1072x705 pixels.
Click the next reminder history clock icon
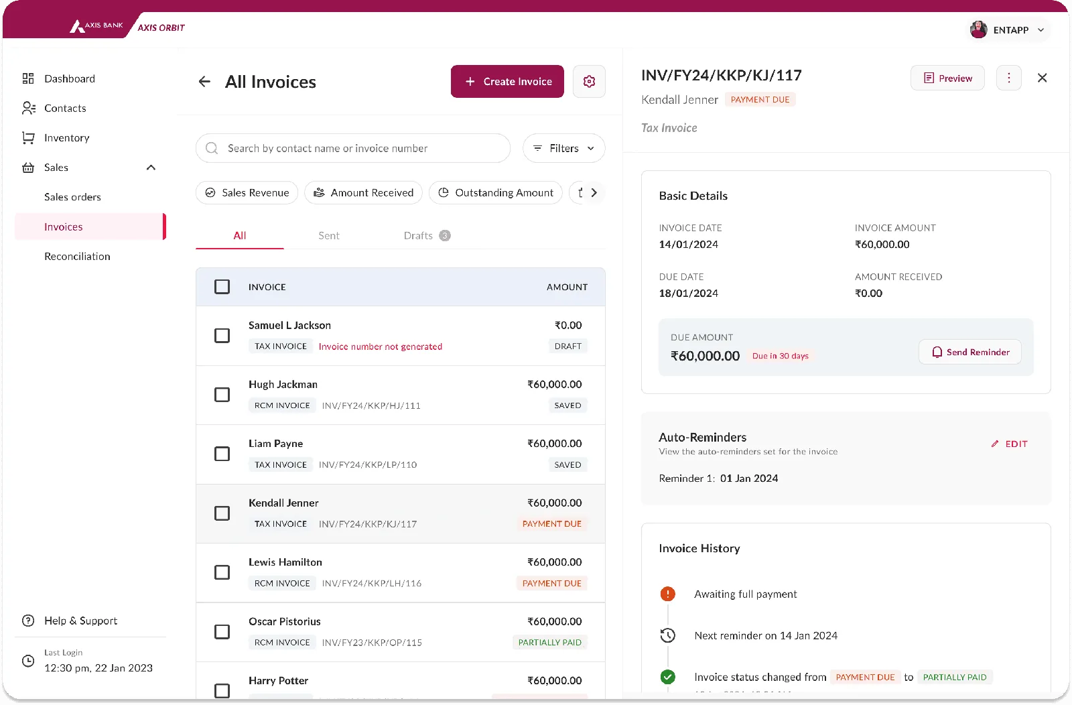coord(667,635)
